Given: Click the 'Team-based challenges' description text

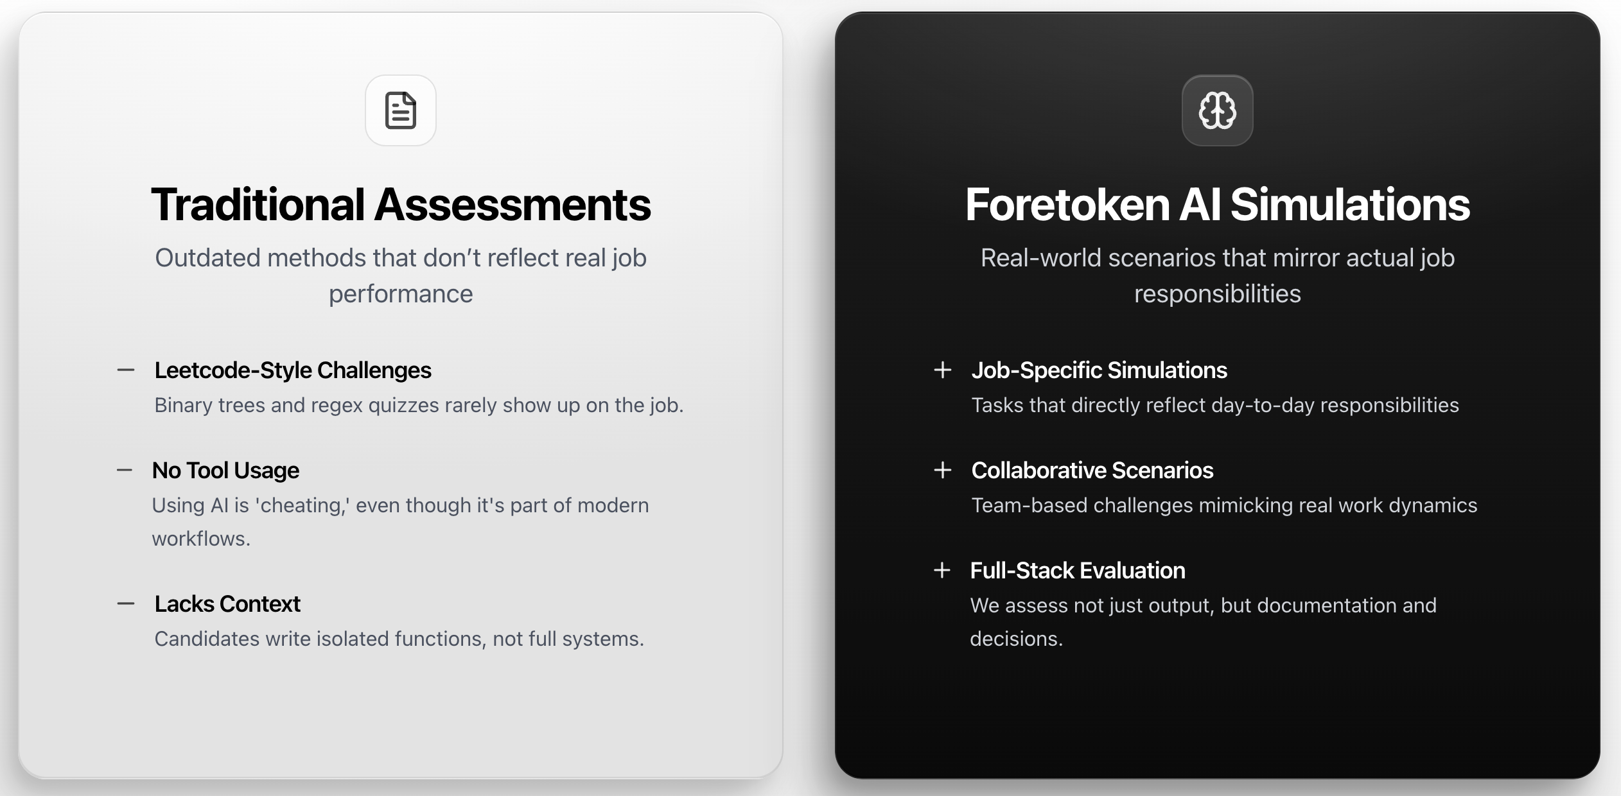Looking at the screenshot, I should point(1224,505).
